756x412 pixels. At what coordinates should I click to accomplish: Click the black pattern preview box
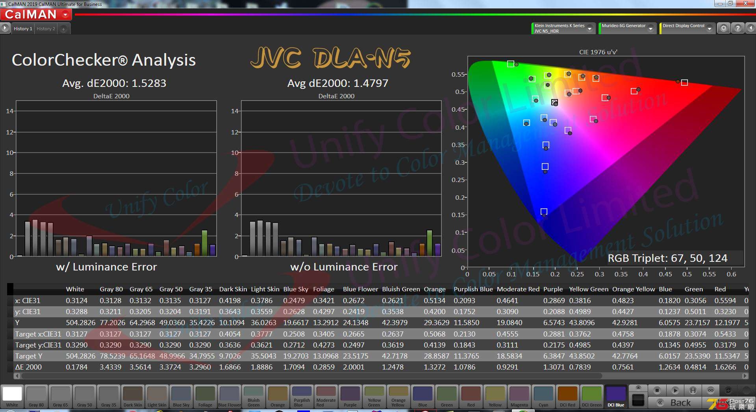pyautogui.click(x=638, y=400)
